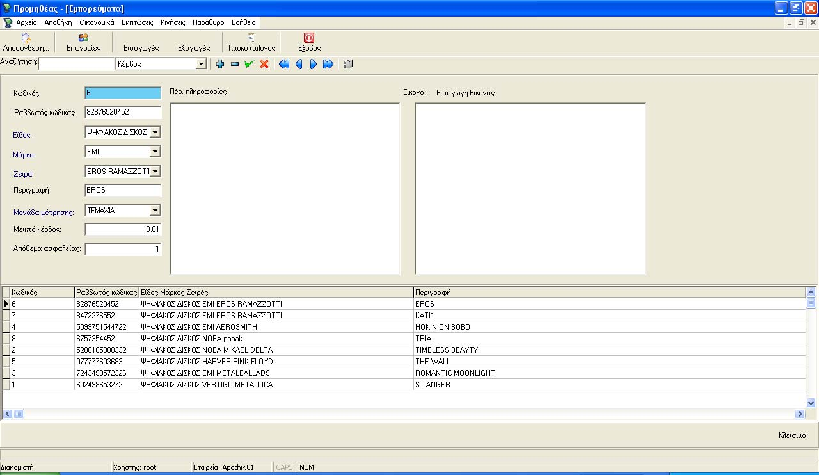The height and width of the screenshot is (475, 819).
Task: Click the Πέρ. πληροφορίες text area
Action: click(x=285, y=189)
